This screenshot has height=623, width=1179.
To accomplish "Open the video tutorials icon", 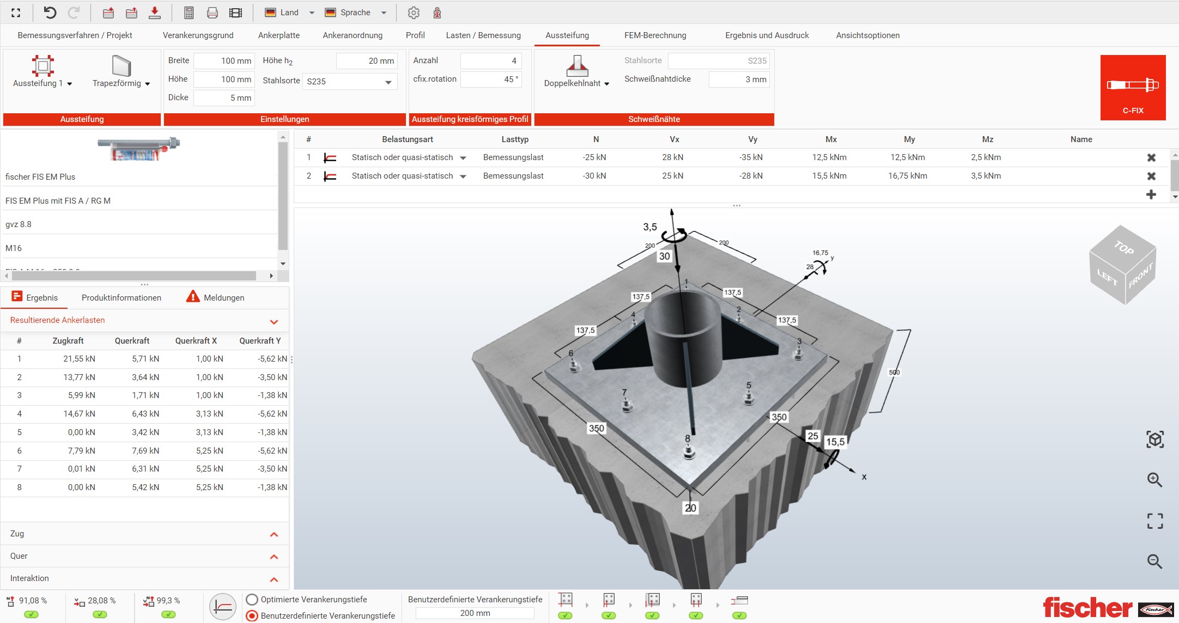I will click(235, 13).
